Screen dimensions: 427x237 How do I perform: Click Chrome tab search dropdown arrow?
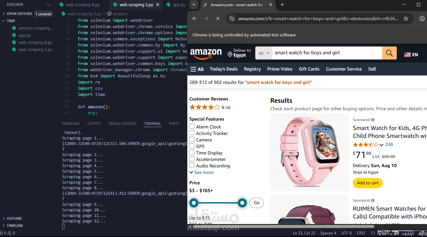pyautogui.click(x=194, y=5)
